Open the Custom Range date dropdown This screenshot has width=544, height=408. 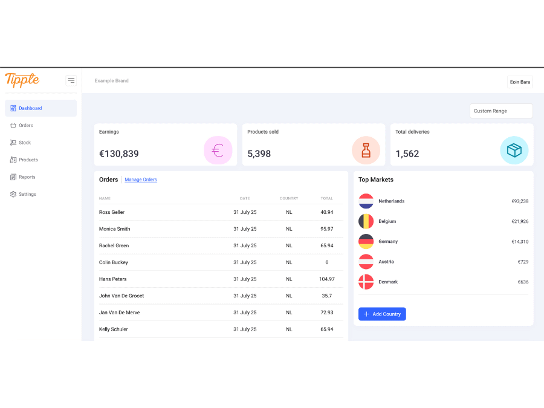pyautogui.click(x=501, y=111)
